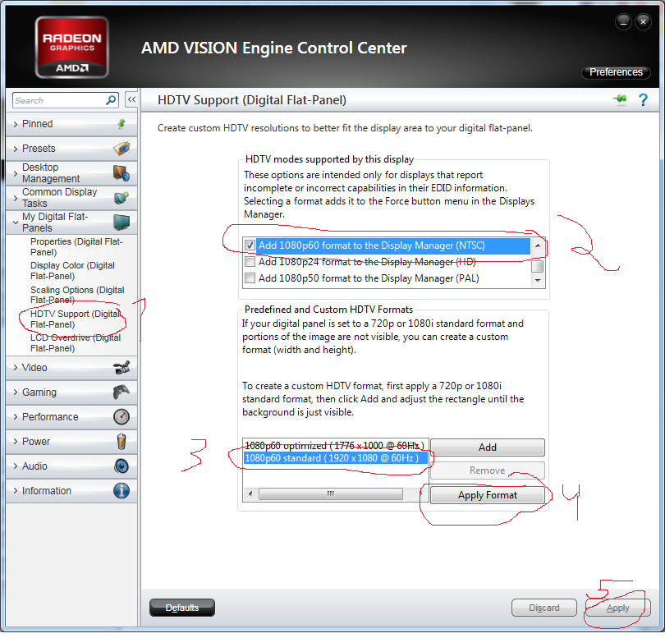Screen dimensions: 665x638
Task: Pin this page using green pushpin icon
Action: (x=620, y=99)
